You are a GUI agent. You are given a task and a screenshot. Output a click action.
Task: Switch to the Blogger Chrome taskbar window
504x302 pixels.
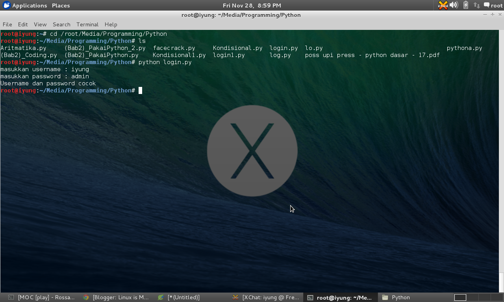point(116,297)
